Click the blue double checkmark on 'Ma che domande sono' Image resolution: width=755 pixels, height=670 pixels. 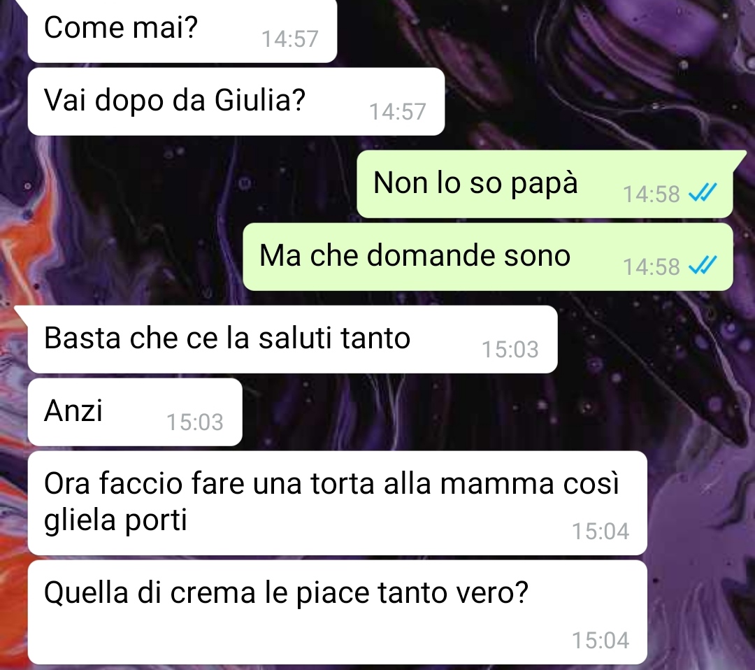pos(703,265)
